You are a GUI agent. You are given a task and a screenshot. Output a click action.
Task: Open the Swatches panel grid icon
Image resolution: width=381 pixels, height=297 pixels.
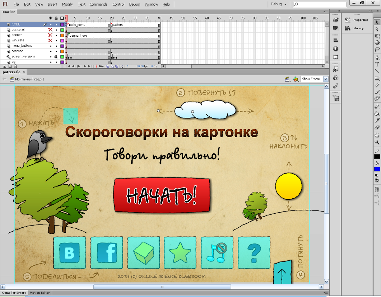point(335,28)
